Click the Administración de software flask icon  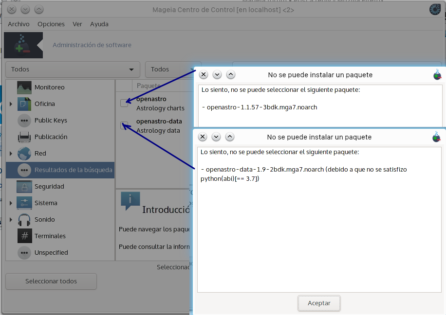coord(23,45)
